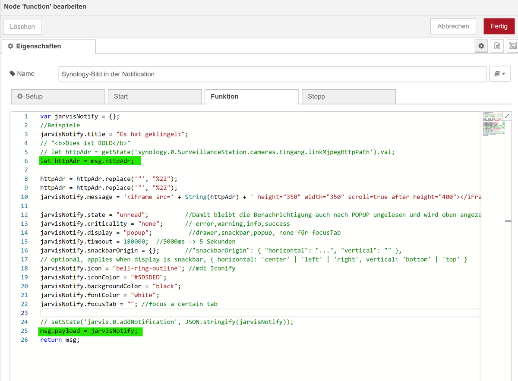Open node description document icon
Image resolution: width=518 pixels, height=381 pixels.
[497, 46]
